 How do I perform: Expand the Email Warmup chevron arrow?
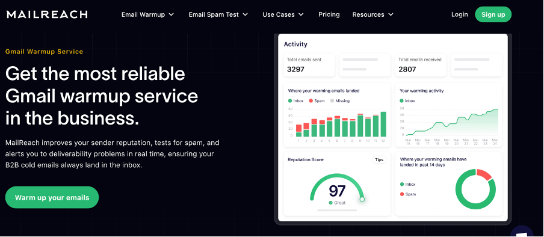pyautogui.click(x=171, y=14)
